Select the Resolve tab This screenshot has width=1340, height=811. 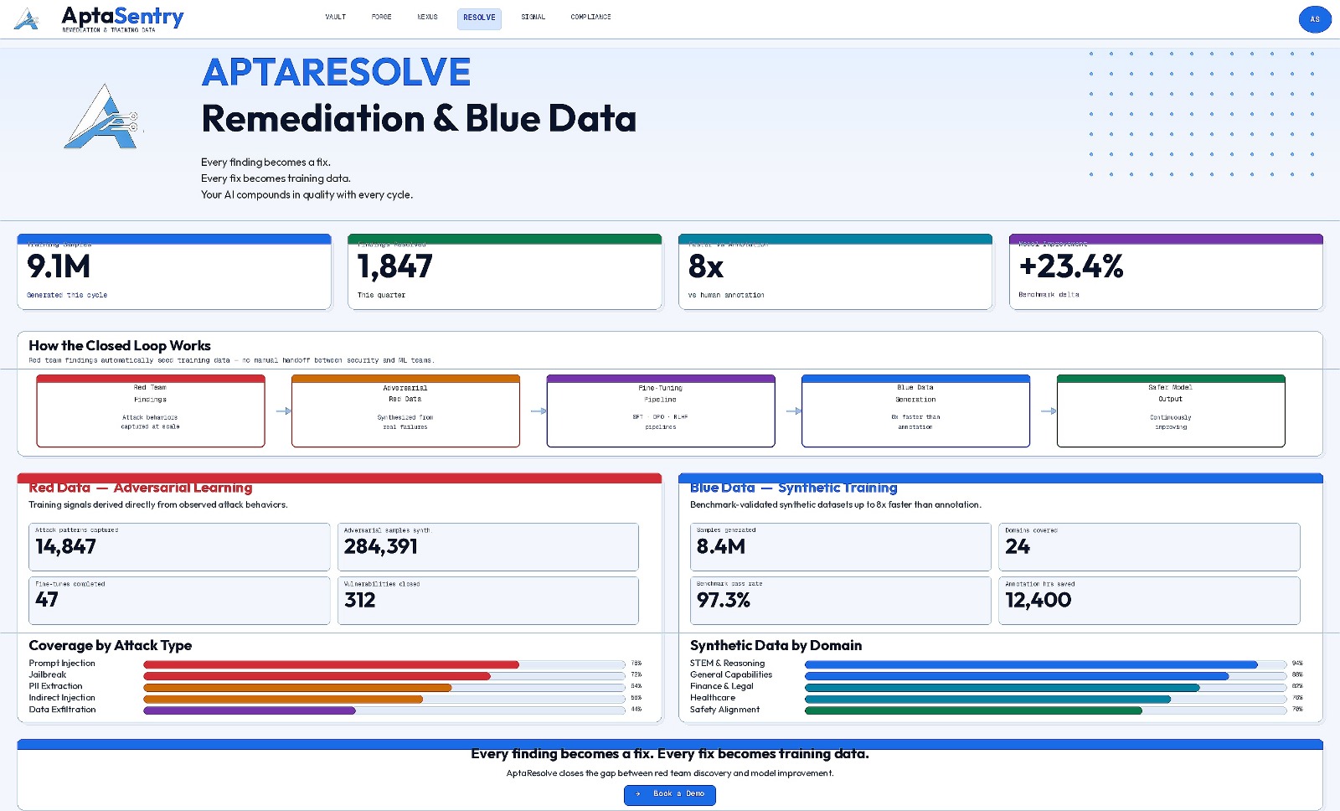[x=479, y=18]
